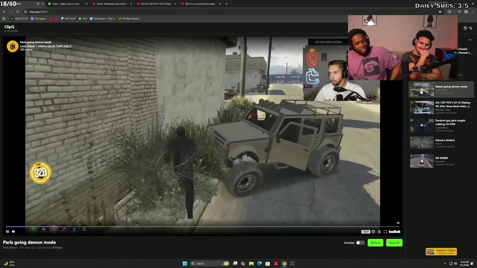Screen dimensions: 477x268
Task: Select the Ramee's Aimbot clip
Action: [x=442, y=143]
